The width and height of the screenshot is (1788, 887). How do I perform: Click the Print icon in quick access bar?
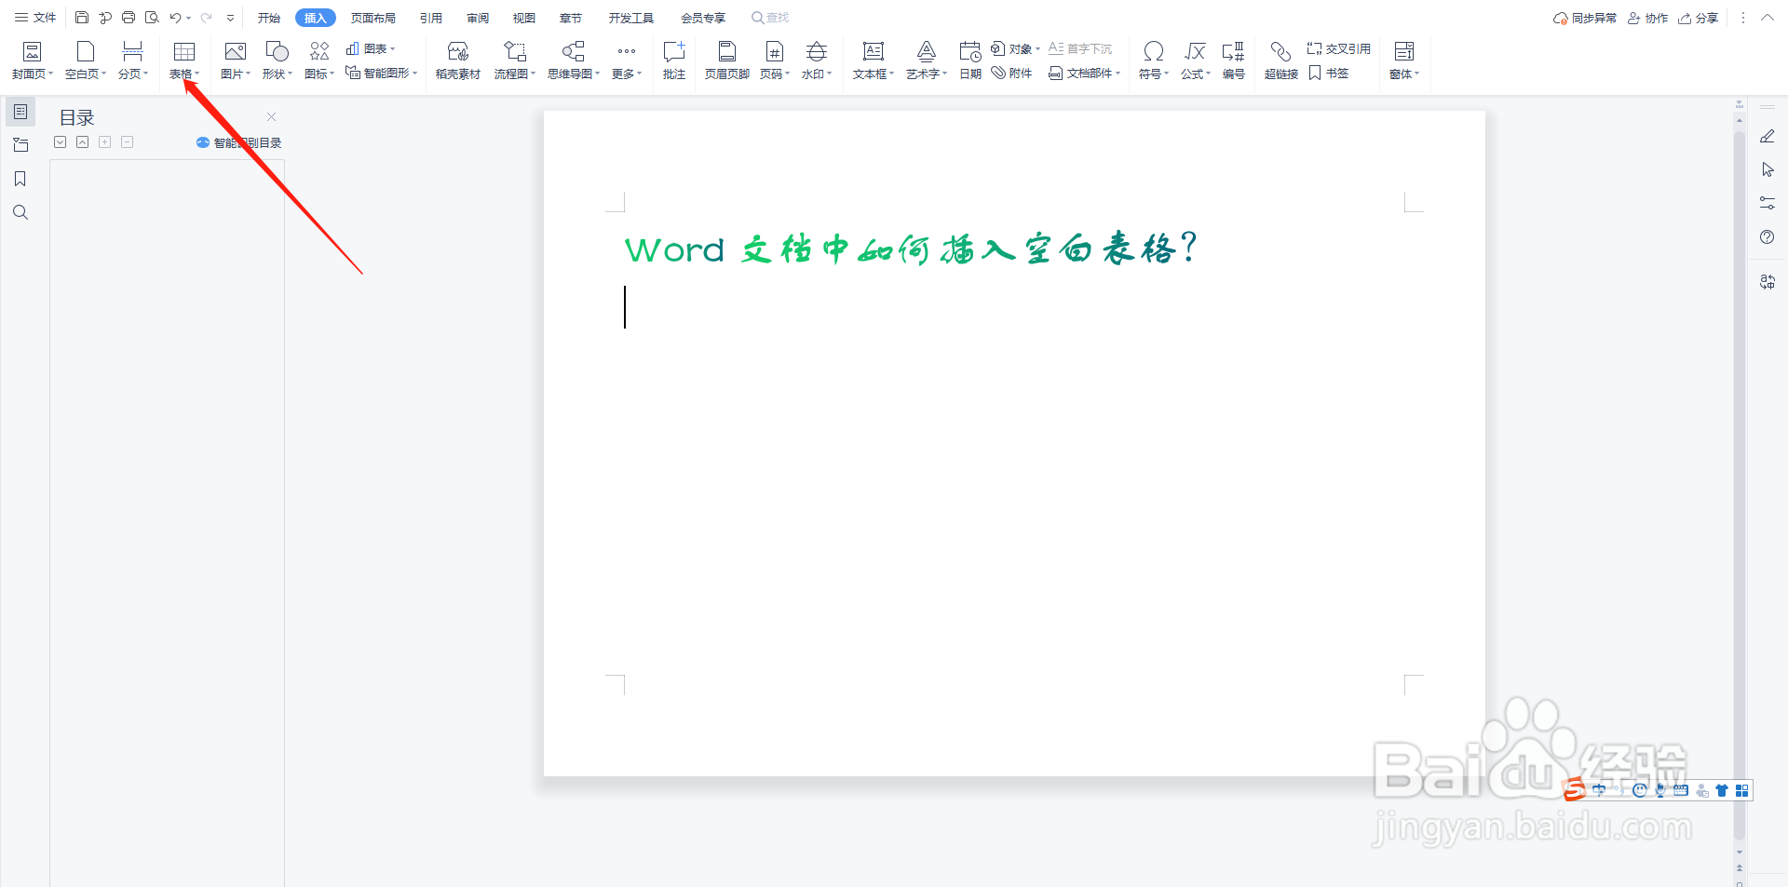coord(129,18)
